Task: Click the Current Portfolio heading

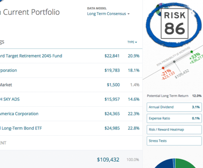Action: [31, 12]
